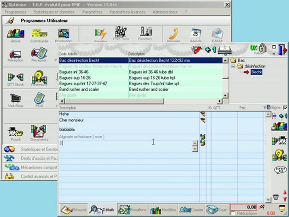Image resolution: width=289 pixels, height=217 pixels.
Task: Click the 0,00 total amount field
Action: pyautogui.click(x=244, y=207)
